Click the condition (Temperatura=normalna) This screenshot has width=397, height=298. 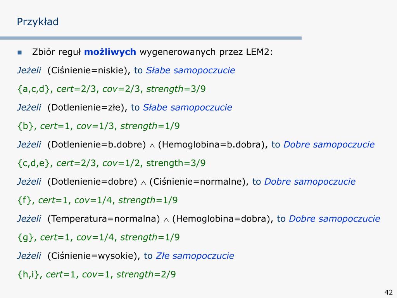pyautogui.click(x=104, y=219)
